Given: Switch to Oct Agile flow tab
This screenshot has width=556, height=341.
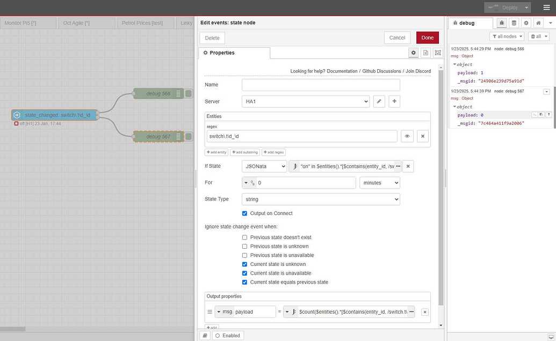Looking at the screenshot, I should pyautogui.click(x=87, y=23).
